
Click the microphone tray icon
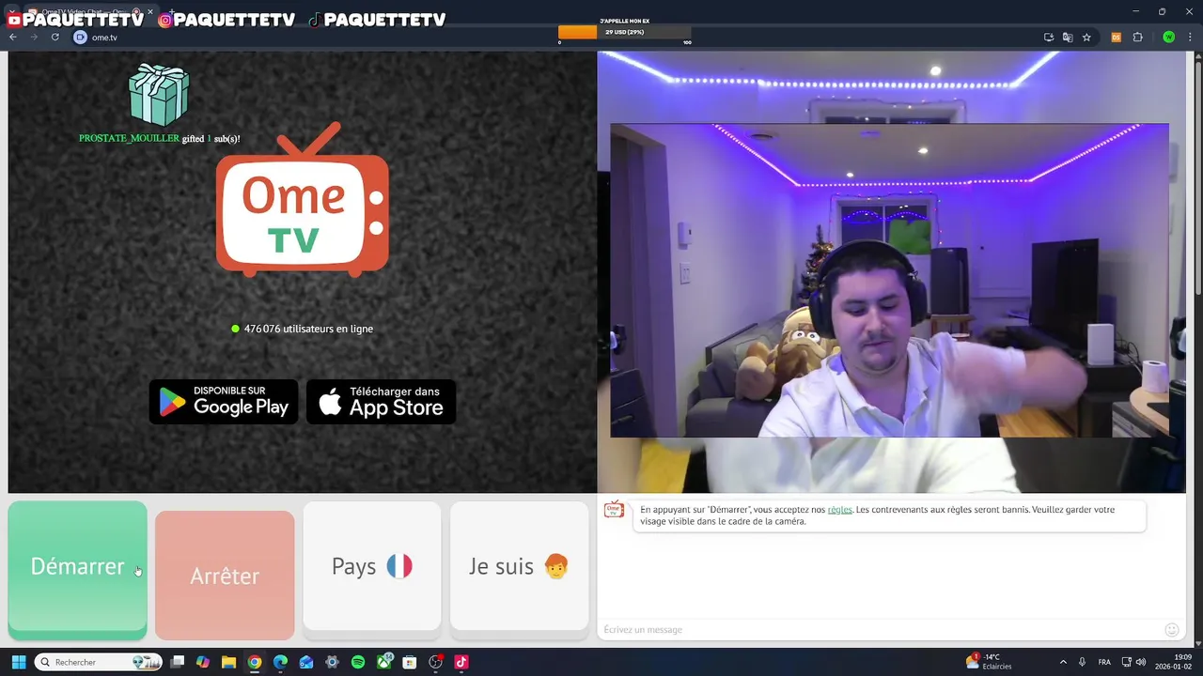[1083, 662]
